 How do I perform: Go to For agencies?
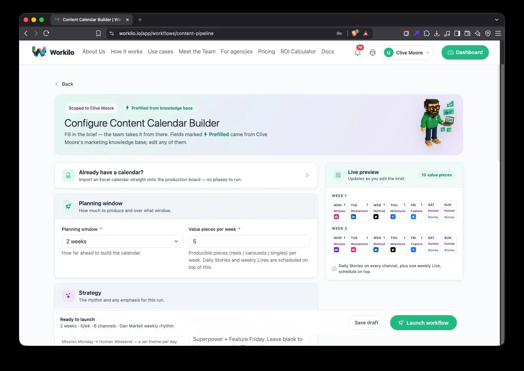tap(237, 52)
